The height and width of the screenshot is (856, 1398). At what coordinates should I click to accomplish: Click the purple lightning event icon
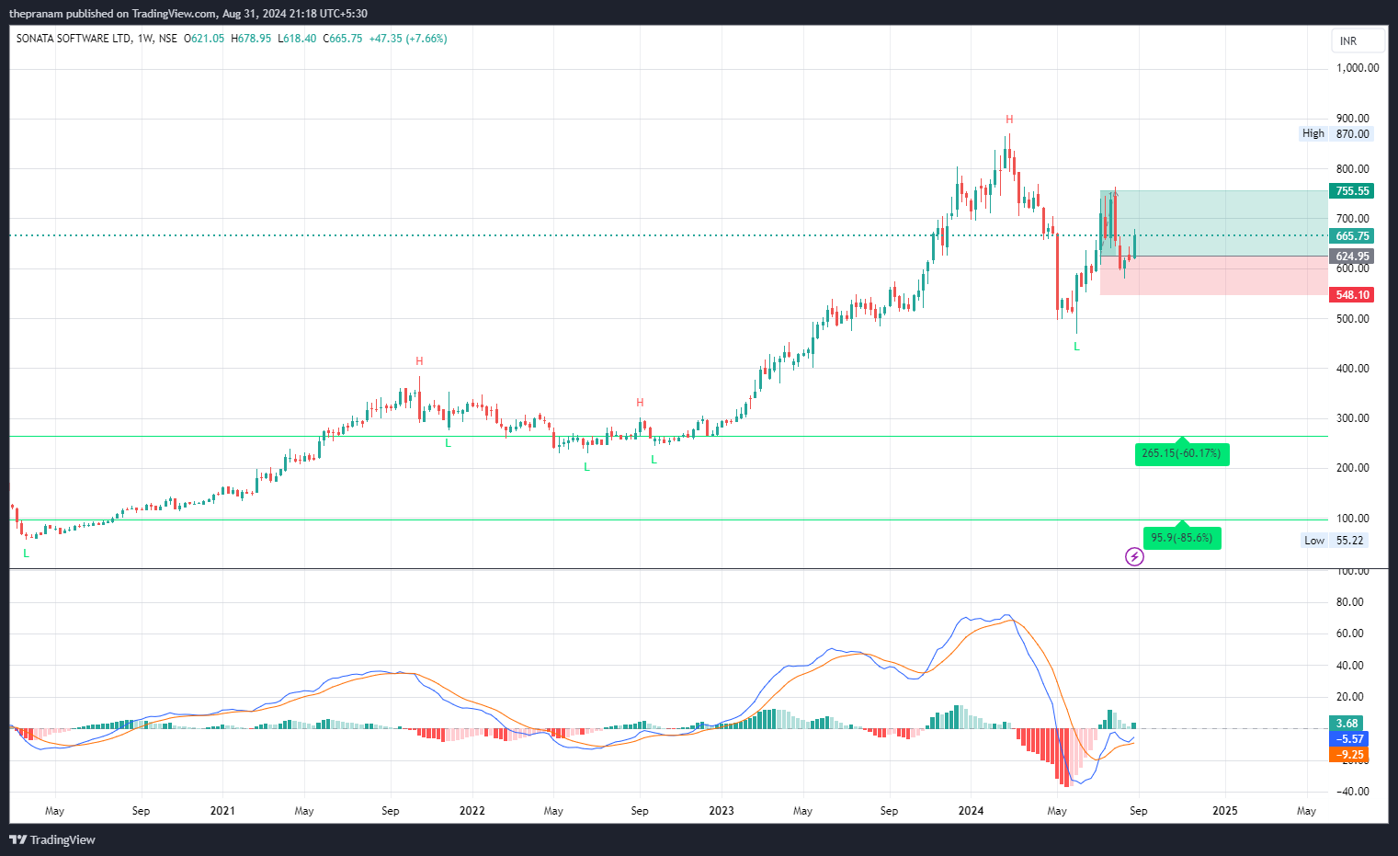point(1135,556)
